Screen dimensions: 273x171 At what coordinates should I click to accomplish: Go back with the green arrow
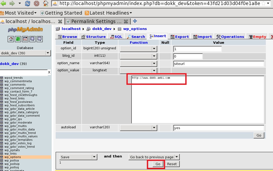(3, 4)
